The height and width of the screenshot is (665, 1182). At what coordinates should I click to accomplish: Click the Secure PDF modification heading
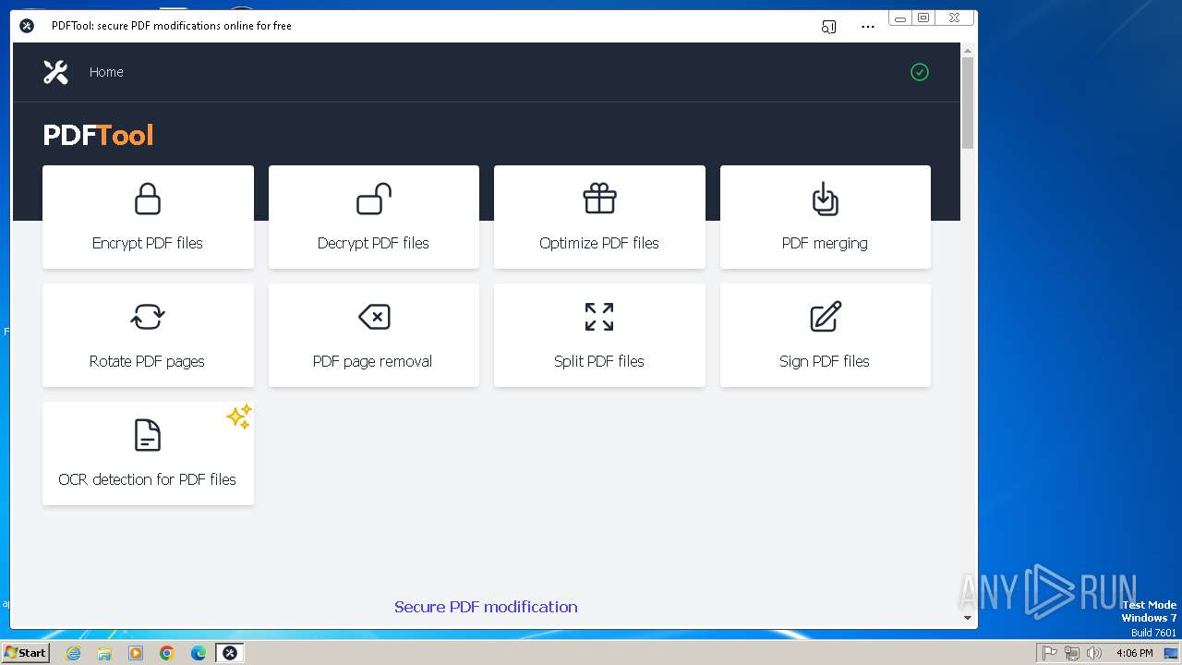[x=486, y=607]
